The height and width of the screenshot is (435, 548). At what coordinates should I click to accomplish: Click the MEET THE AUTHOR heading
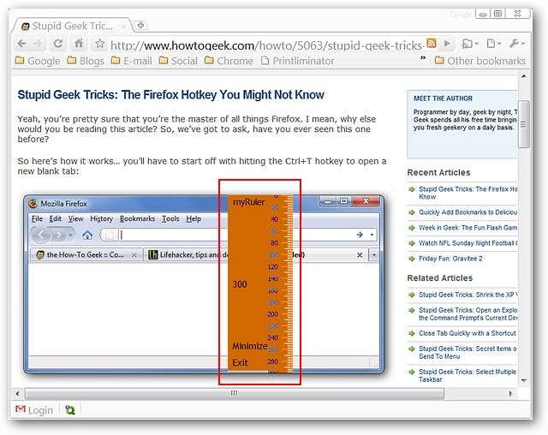(x=443, y=98)
